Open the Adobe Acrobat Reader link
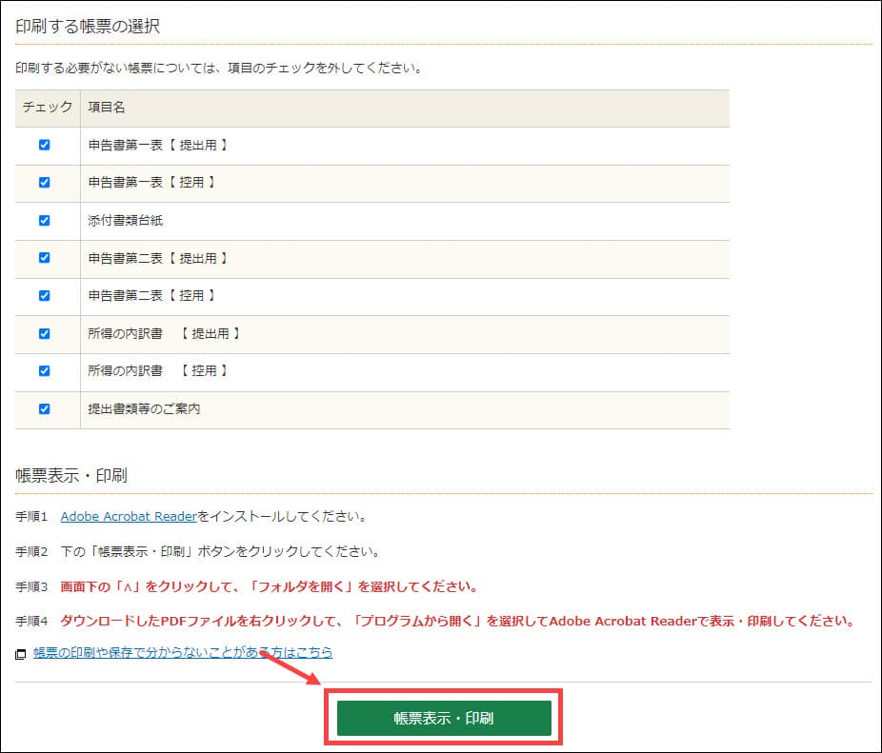This screenshot has width=882, height=753. 129,517
